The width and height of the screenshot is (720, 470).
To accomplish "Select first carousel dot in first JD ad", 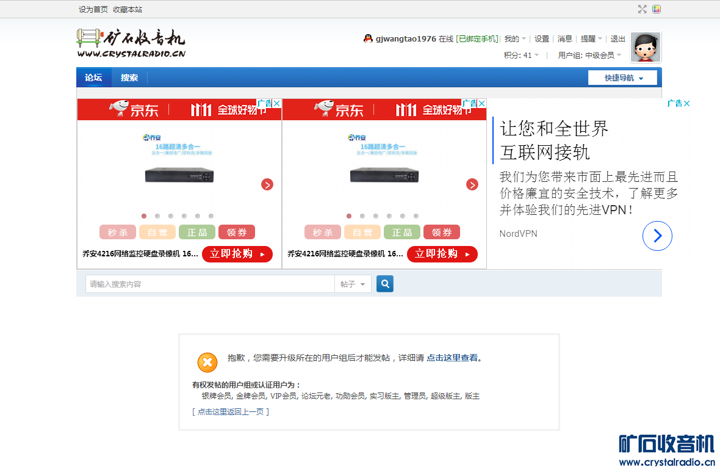I will pos(144,216).
